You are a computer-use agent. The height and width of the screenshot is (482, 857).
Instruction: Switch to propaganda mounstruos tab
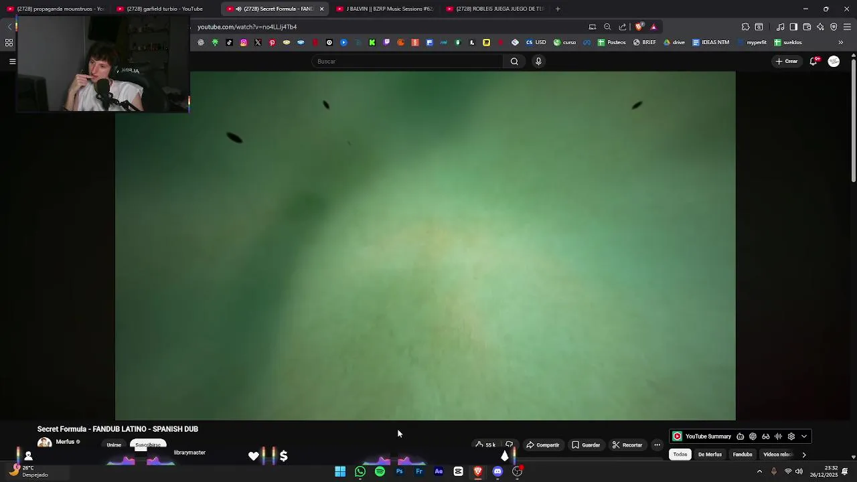[x=56, y=9]
